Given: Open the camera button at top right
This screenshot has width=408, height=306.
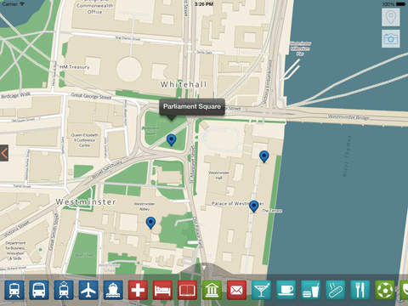Looking at the screenshot, I should click(x=391, y=38).
